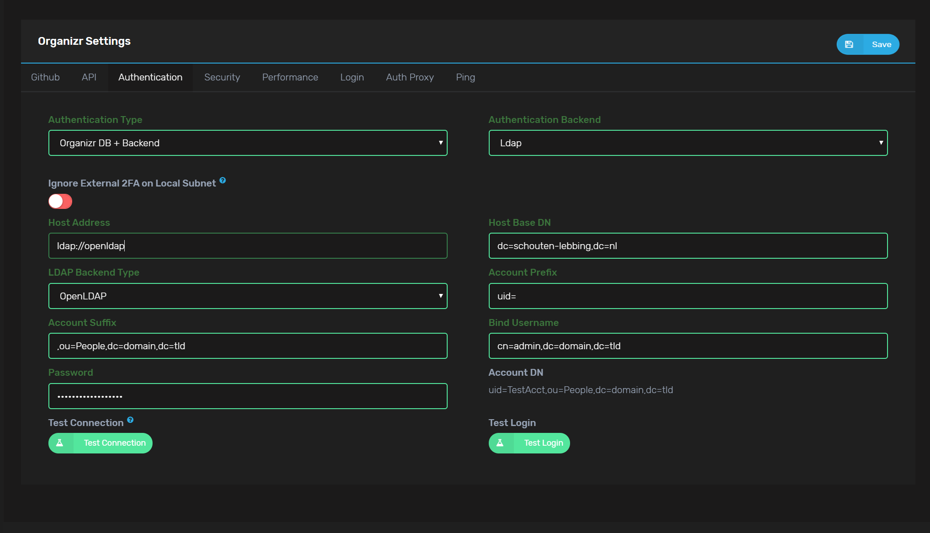This screenshot has width=930, height=533.
Task: Enable Ignore External 2FA on Local Subnet
Action: [60, 201]
